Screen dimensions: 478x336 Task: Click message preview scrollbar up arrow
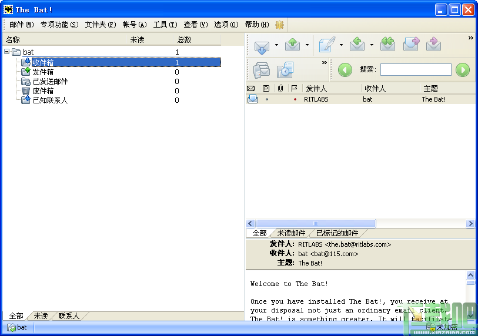470,275
